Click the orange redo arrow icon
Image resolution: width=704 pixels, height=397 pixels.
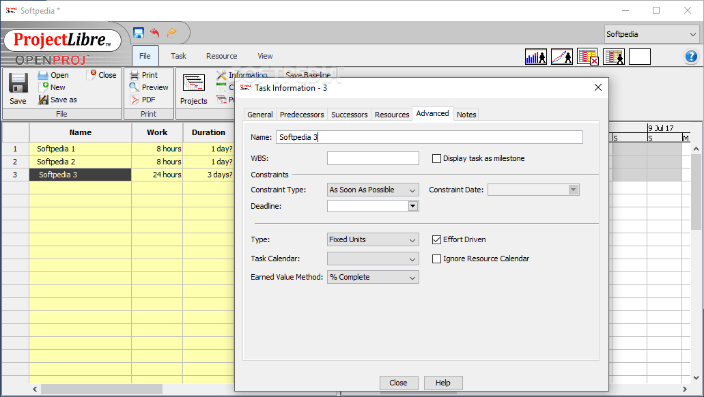click(x=171, y=32)
